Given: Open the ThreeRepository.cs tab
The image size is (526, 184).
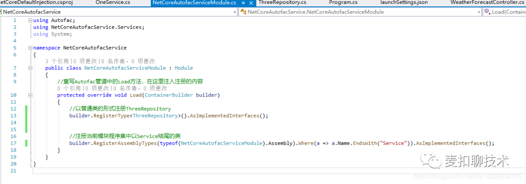Looking at the screenshot, I should (282, 3).
